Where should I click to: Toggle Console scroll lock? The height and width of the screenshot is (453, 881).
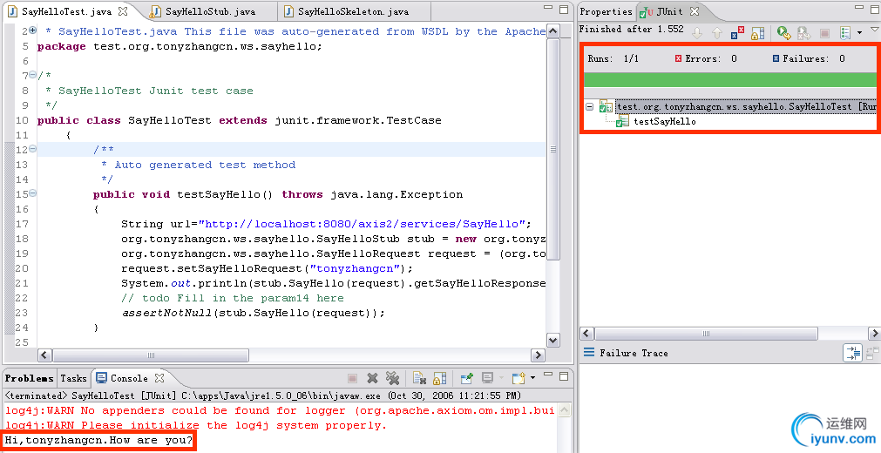(x=440, y=378)
